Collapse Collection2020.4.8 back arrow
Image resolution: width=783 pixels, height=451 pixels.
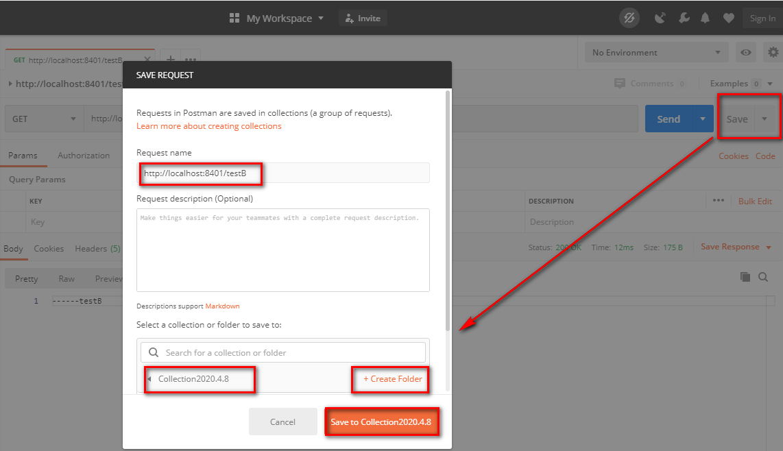pos(149,379)
